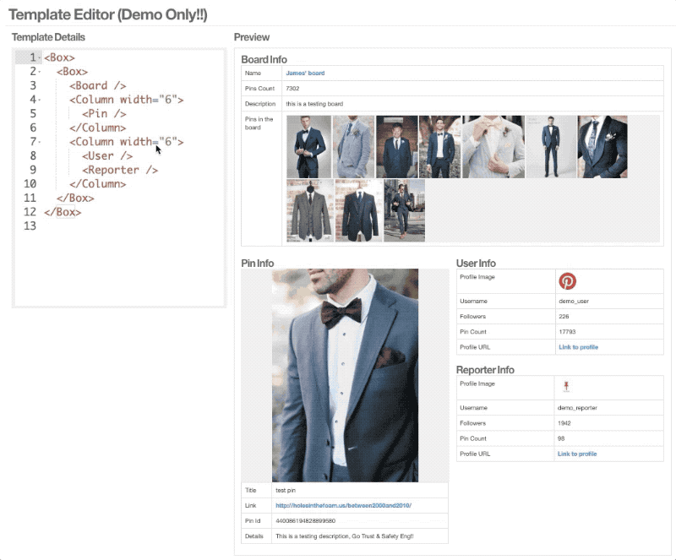Click the '</Column>' tag on line 10
Viewport: 676px width, 560px height.
coord(98,184)
